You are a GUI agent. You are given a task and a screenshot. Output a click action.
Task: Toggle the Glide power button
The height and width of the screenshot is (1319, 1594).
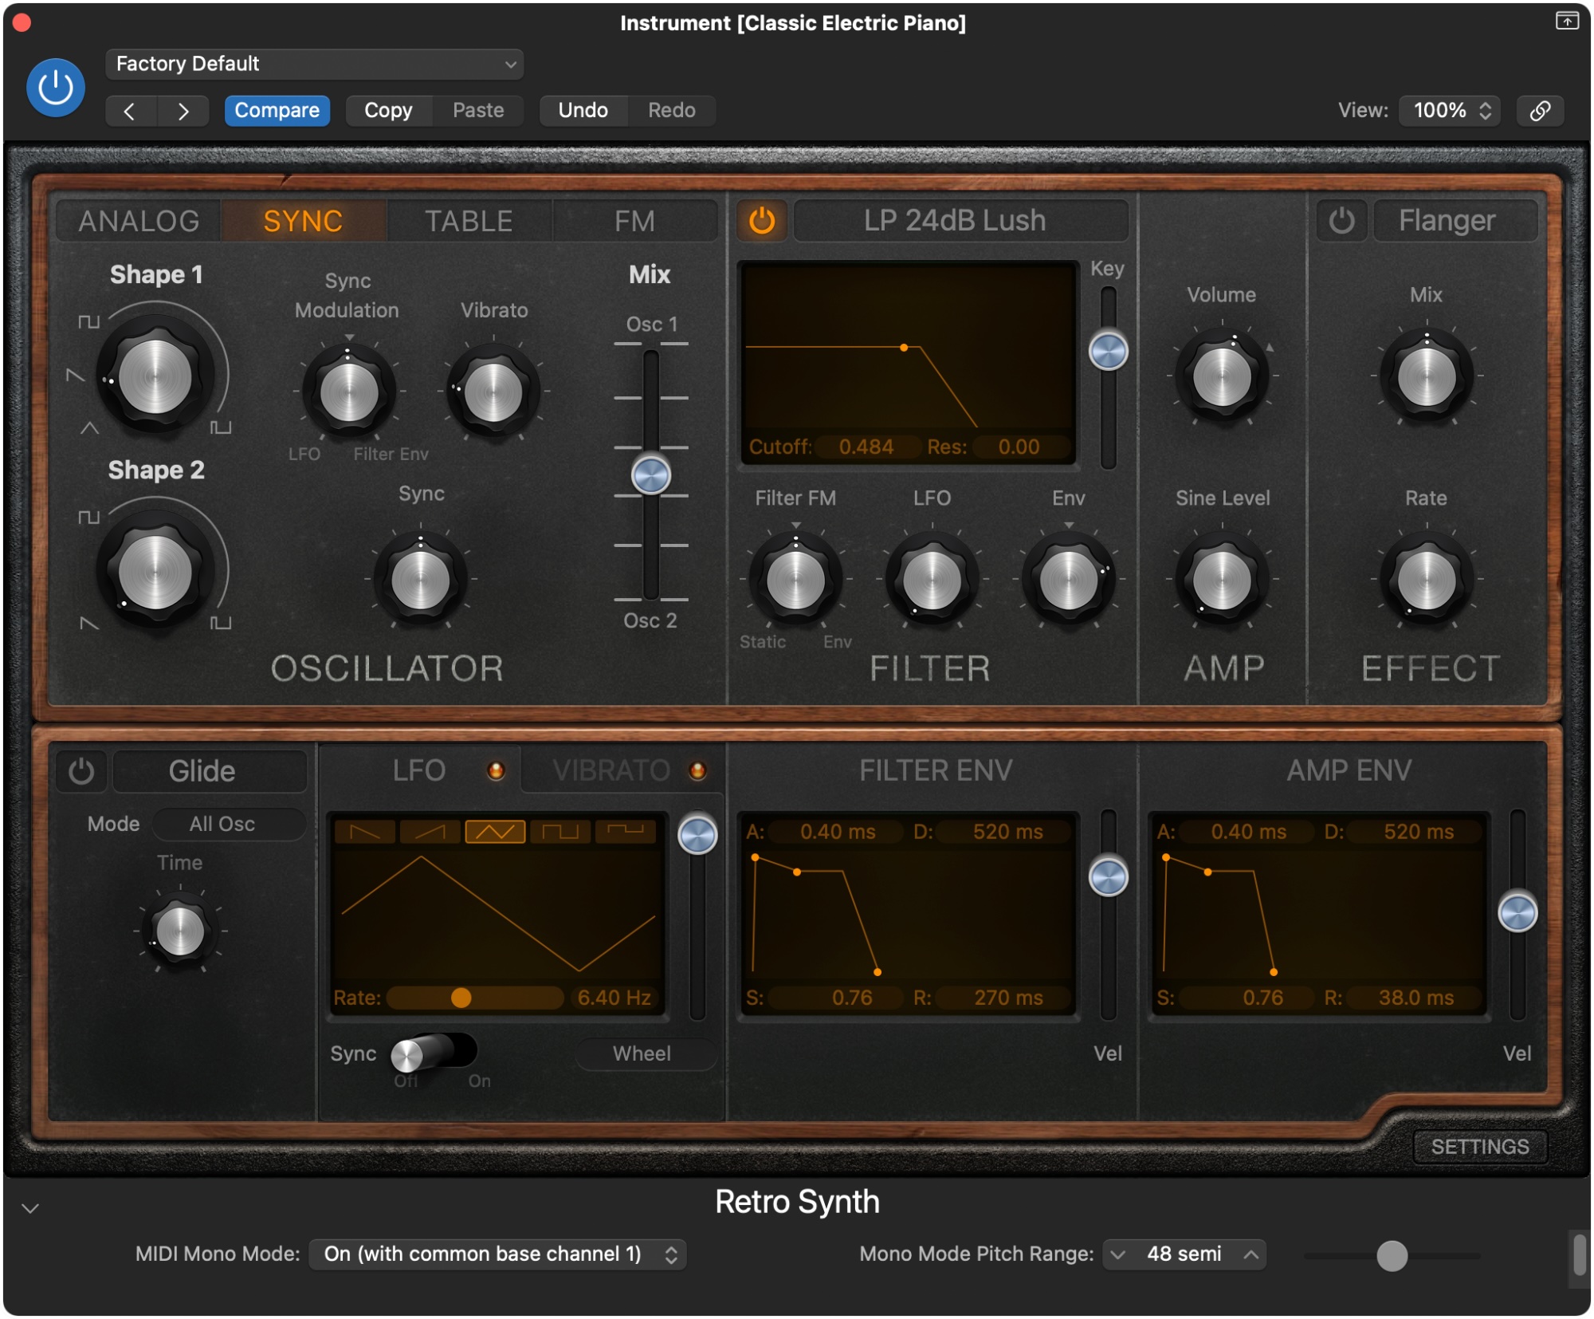coord(81,771)
